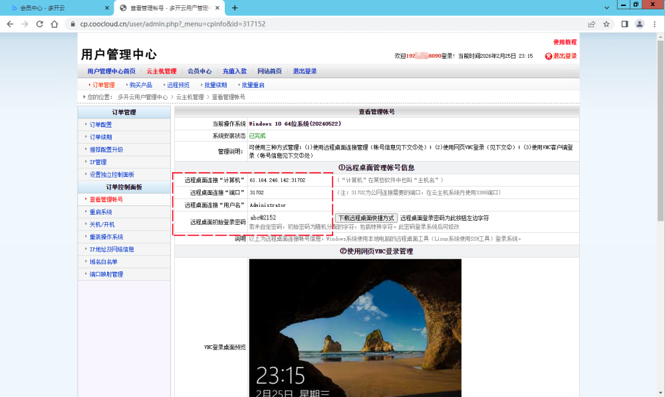Open 端口映射管理 in sidebar

106,274
